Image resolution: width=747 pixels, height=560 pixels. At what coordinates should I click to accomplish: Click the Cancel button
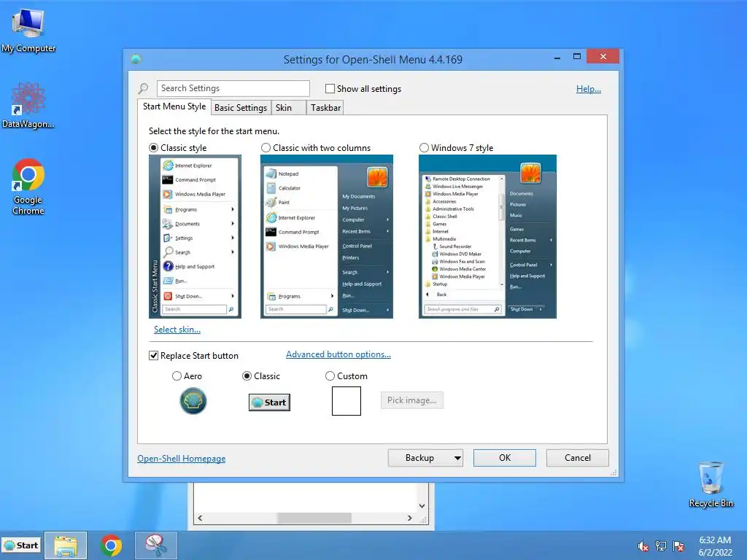tap(578, 458)
